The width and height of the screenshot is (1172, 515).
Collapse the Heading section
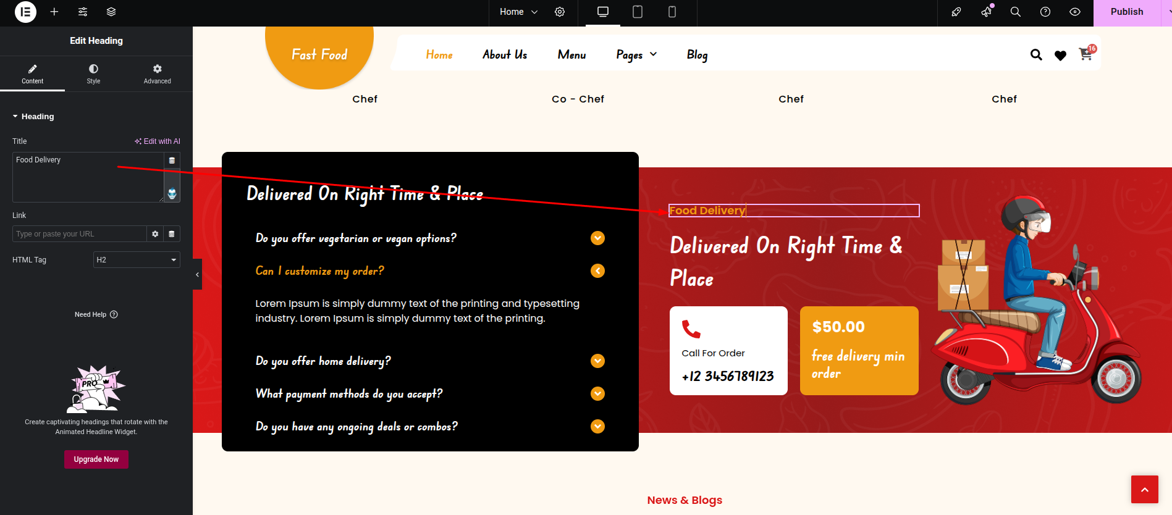point(33,116)
